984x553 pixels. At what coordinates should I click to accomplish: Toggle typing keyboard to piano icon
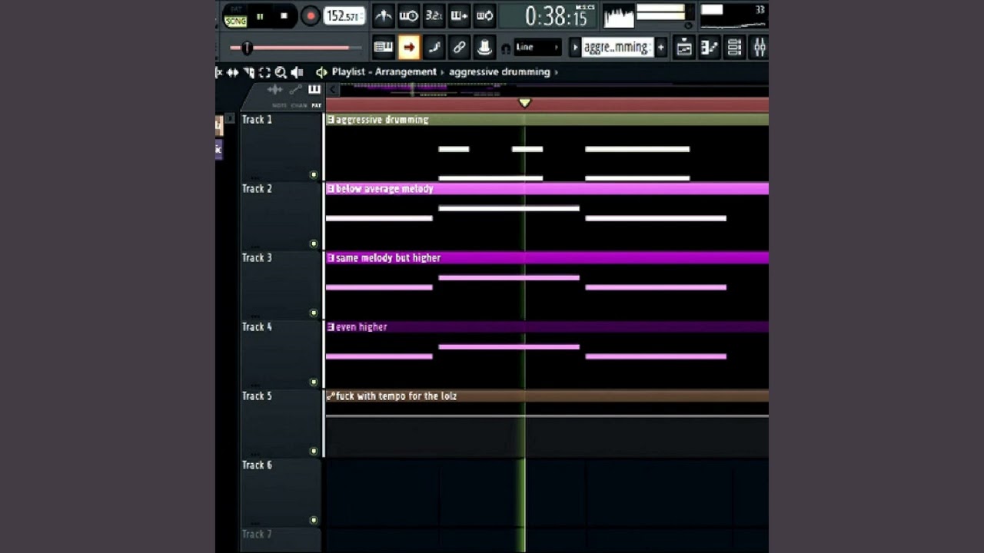click(383, 48)
